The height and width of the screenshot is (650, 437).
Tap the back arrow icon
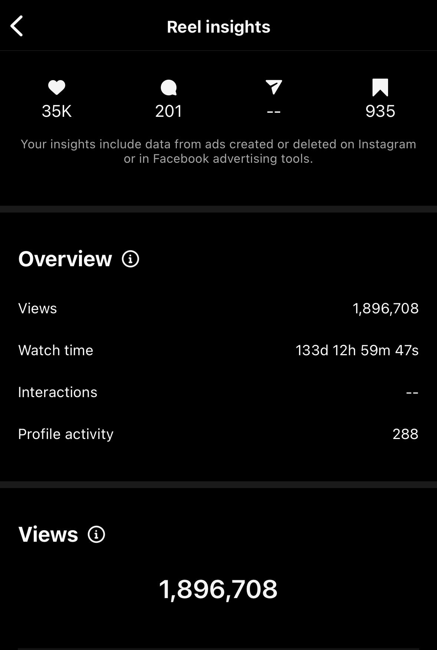(x=17, y=26)
